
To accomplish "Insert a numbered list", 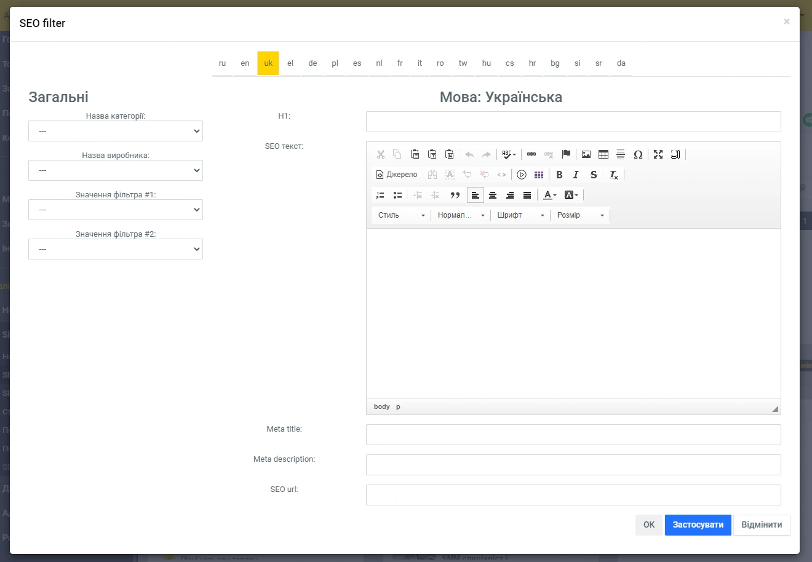I will [x=380, y=195].
